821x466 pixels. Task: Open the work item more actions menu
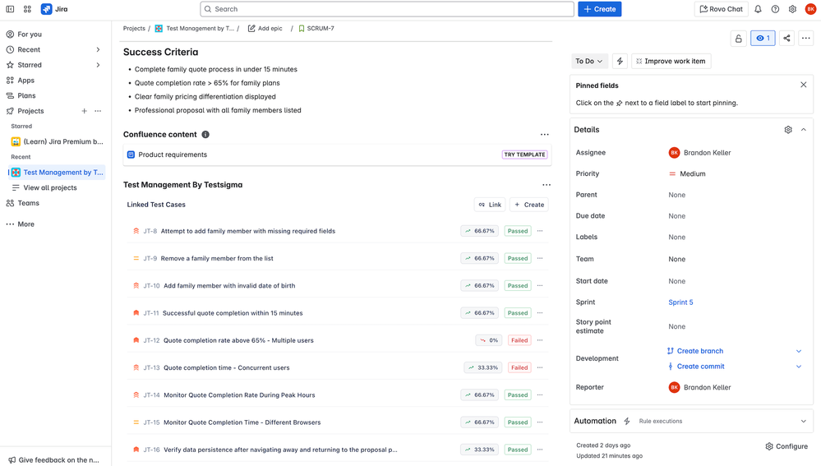pos(805,39)
